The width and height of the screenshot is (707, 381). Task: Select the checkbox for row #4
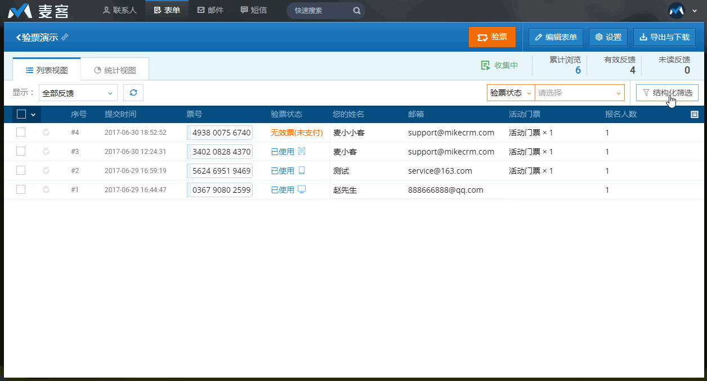(21, 132)
